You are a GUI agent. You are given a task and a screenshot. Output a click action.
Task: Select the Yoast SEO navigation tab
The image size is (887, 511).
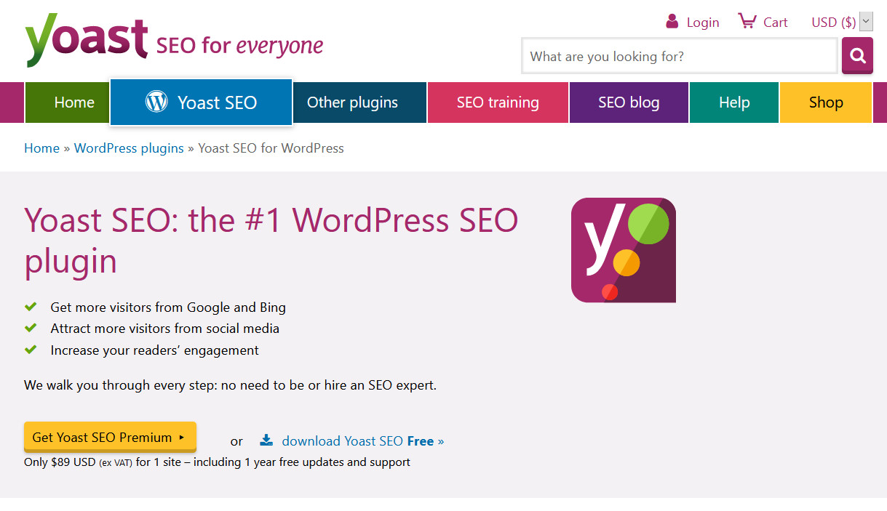coord(202,102)
